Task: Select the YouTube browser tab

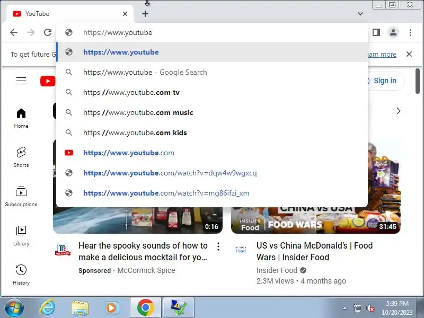Action: click(x=69, y=14)
